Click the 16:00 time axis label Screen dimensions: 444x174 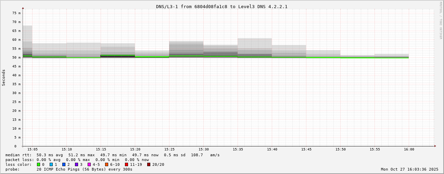(409, 149)
